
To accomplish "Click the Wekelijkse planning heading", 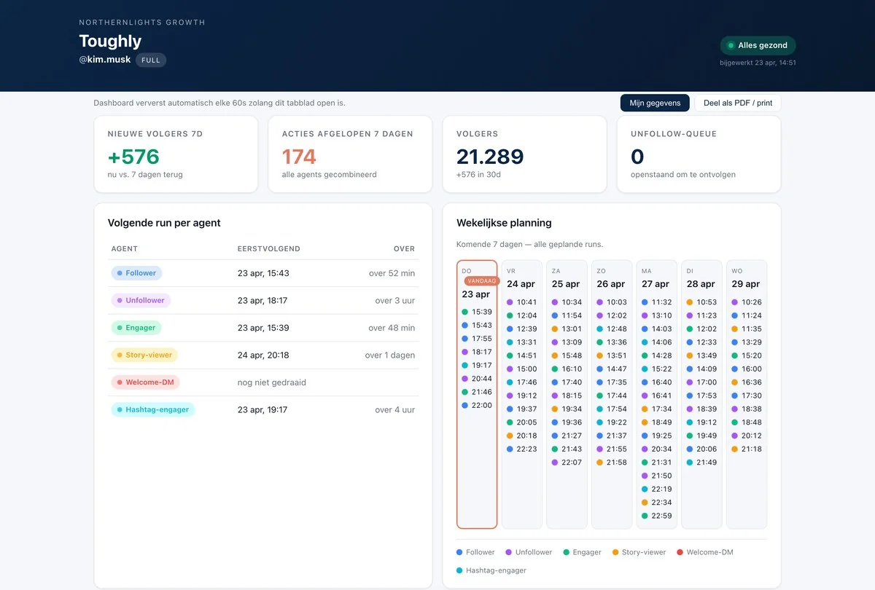I will (504, 223).
